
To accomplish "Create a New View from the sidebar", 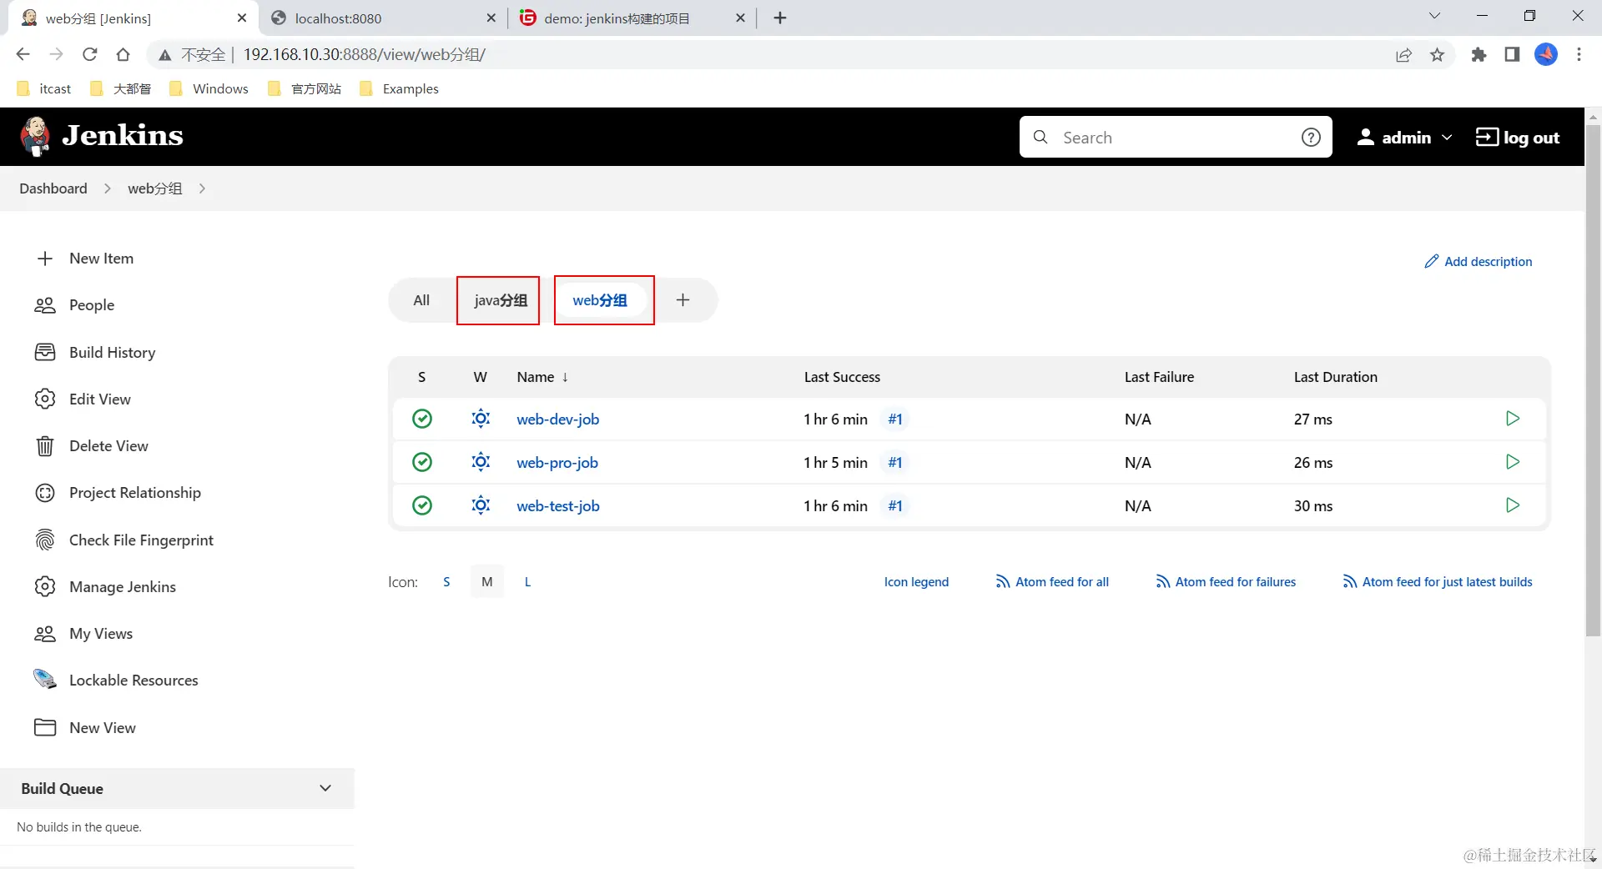I will (102, 728).
